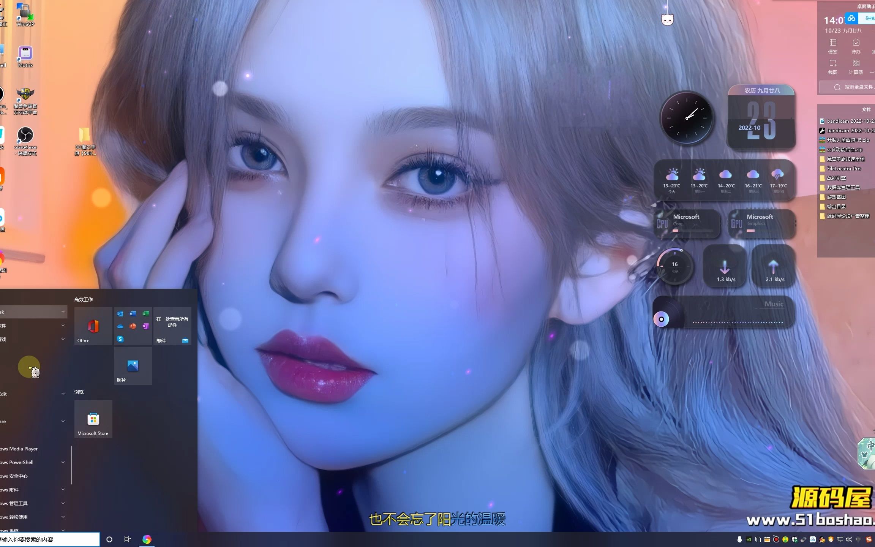Expand Windows 管理工具 folder chevron
Image resolution: width=875 pixels, height=547 pixels.
pyautogui.click(x=63, y=503)
